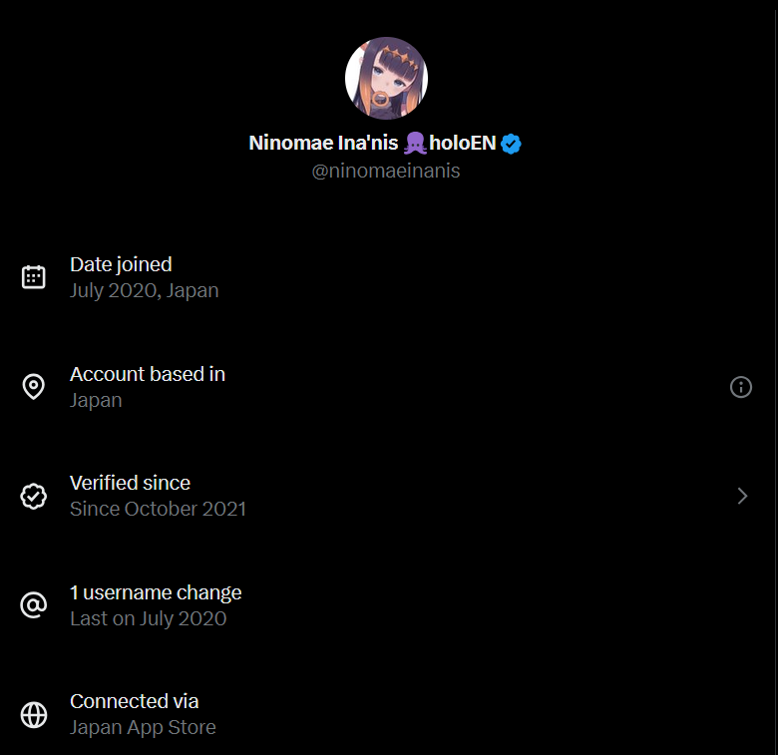778x755 pixels.
Task: Open the info icon for Account based in
Action: coord(741,387)
